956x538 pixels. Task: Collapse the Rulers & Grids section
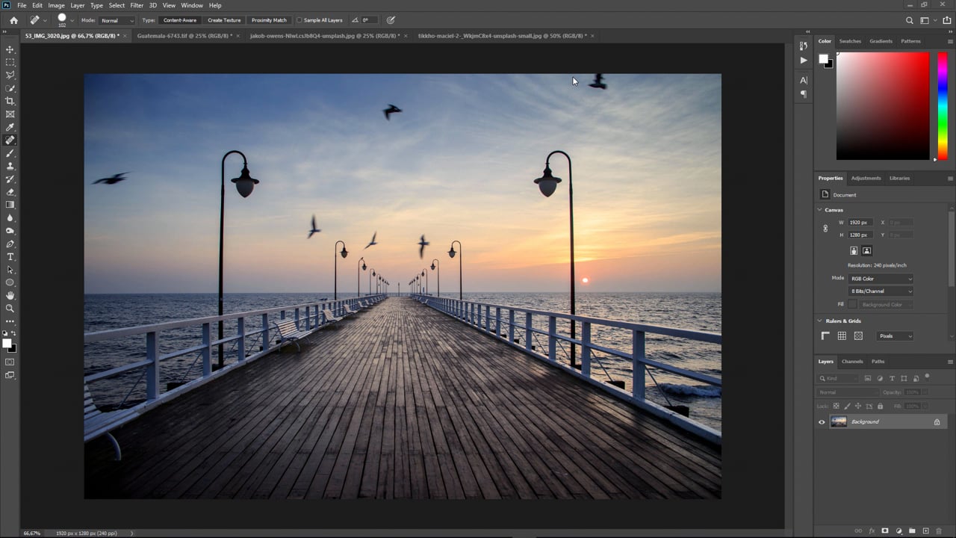(x=819, y=321)
